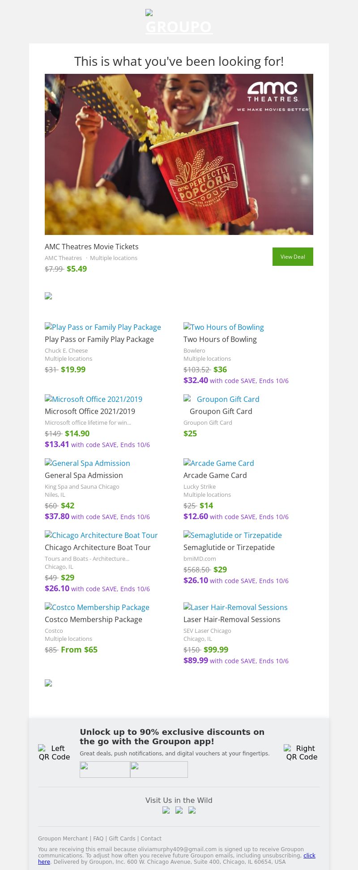Click the Groupon Gift Card image
This screenshot has width=358, height=870.
222,399
